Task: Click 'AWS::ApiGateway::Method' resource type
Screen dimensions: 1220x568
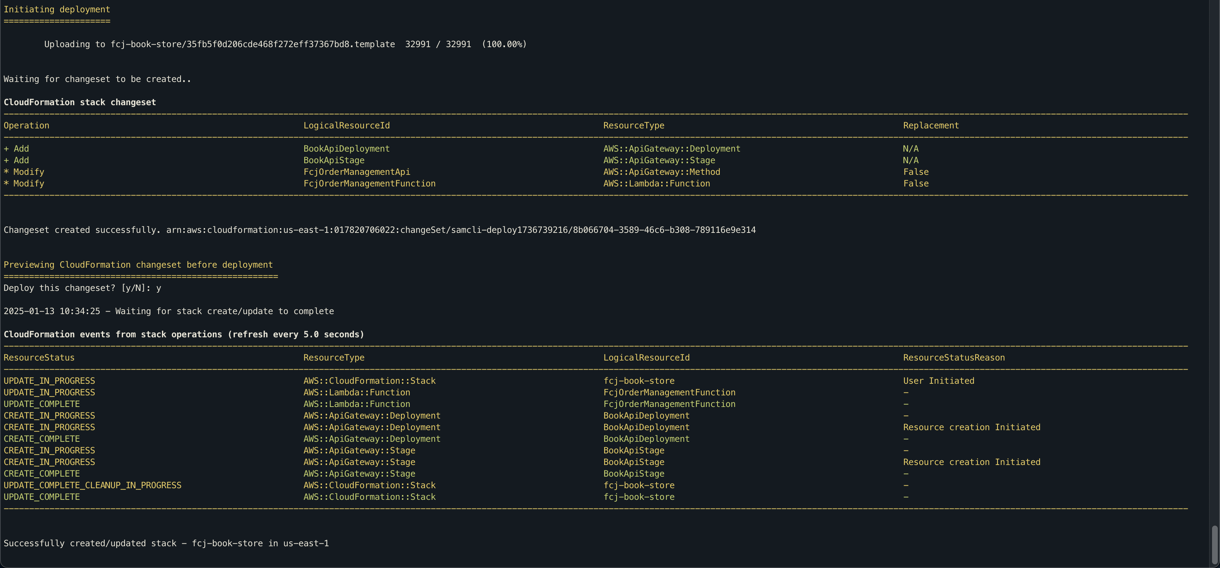Action: click(x=662, y=172)
